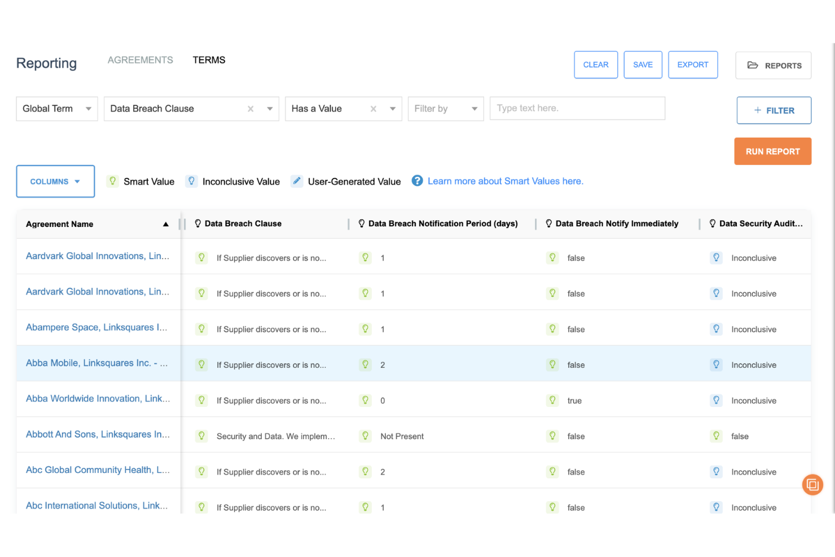Click Smart Value bulb icon in legend
Viewport: 835px width, 557px height.
(113, 181)
